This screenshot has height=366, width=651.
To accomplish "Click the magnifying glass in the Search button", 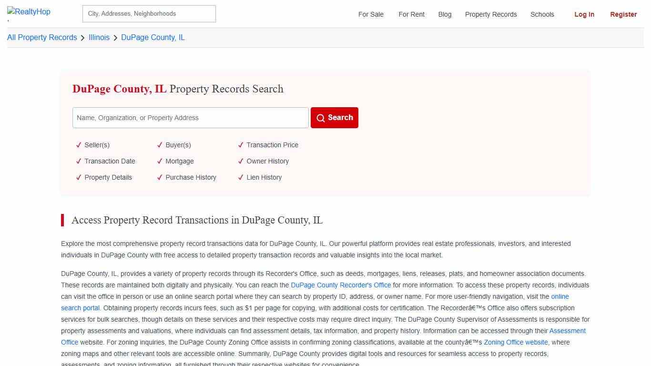I will click(x=321, y=118).
